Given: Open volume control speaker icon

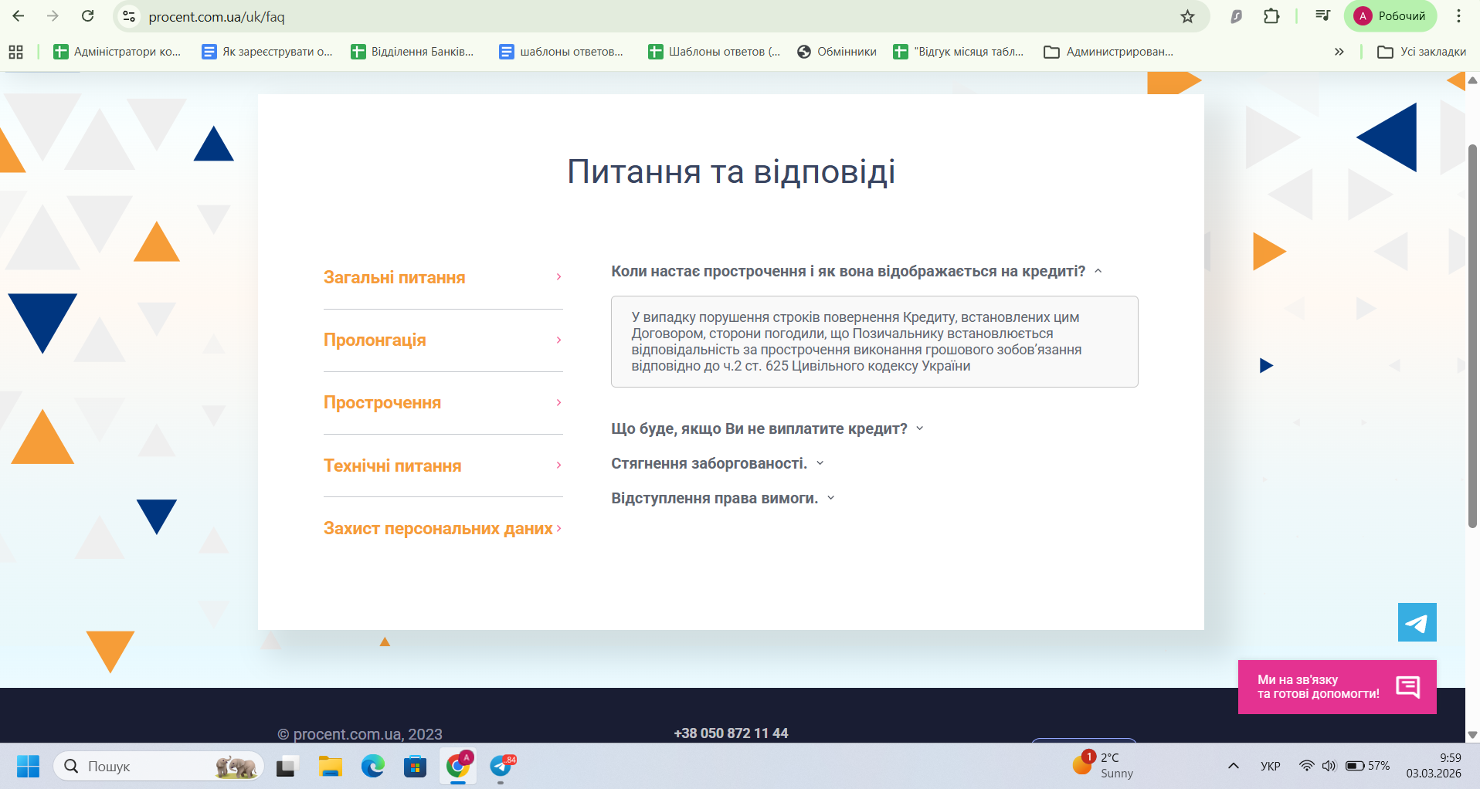Looking at the screenshot, I should pos(1329,766).
